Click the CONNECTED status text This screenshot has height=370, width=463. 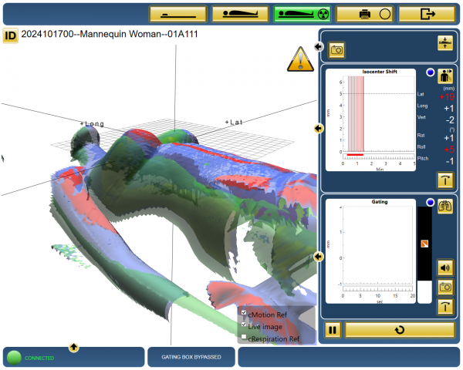39,358
